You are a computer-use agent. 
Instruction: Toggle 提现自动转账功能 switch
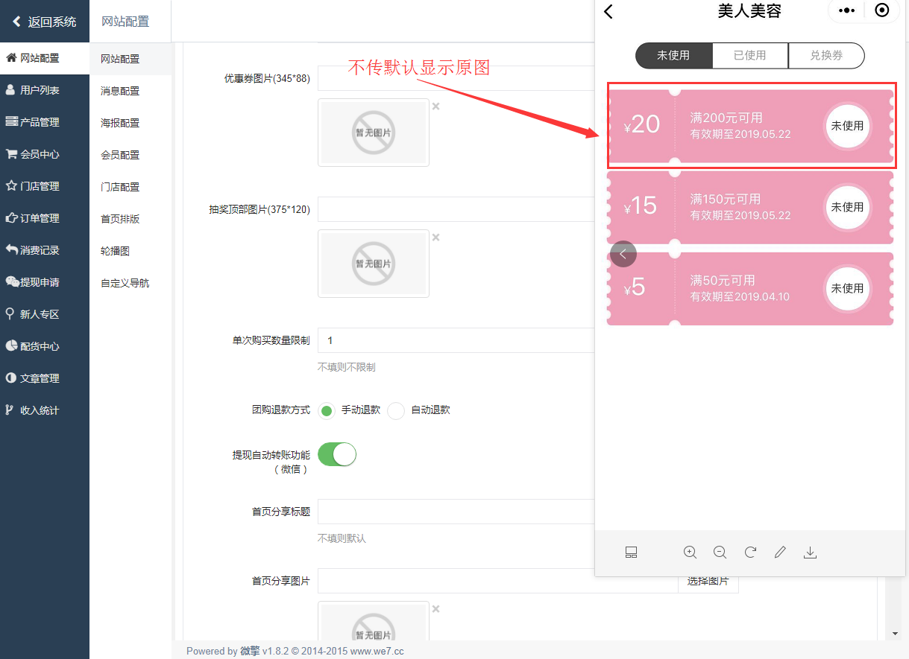(x=337, y=454)
